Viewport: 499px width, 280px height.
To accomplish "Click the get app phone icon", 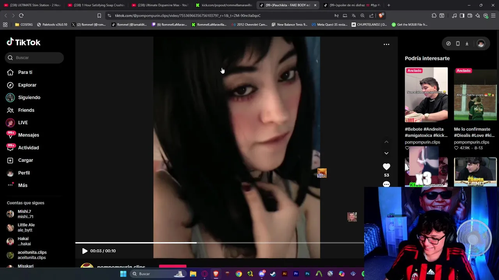I will pos(458,44).
